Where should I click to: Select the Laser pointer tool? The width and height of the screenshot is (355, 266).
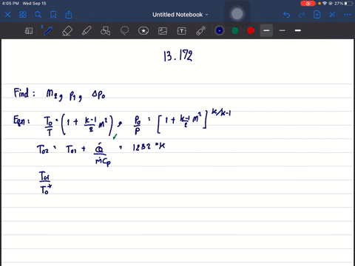(x=201, y=31)
